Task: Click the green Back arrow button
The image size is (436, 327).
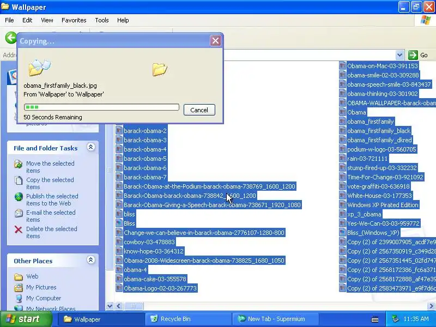Action: click(x=11, y=38)
